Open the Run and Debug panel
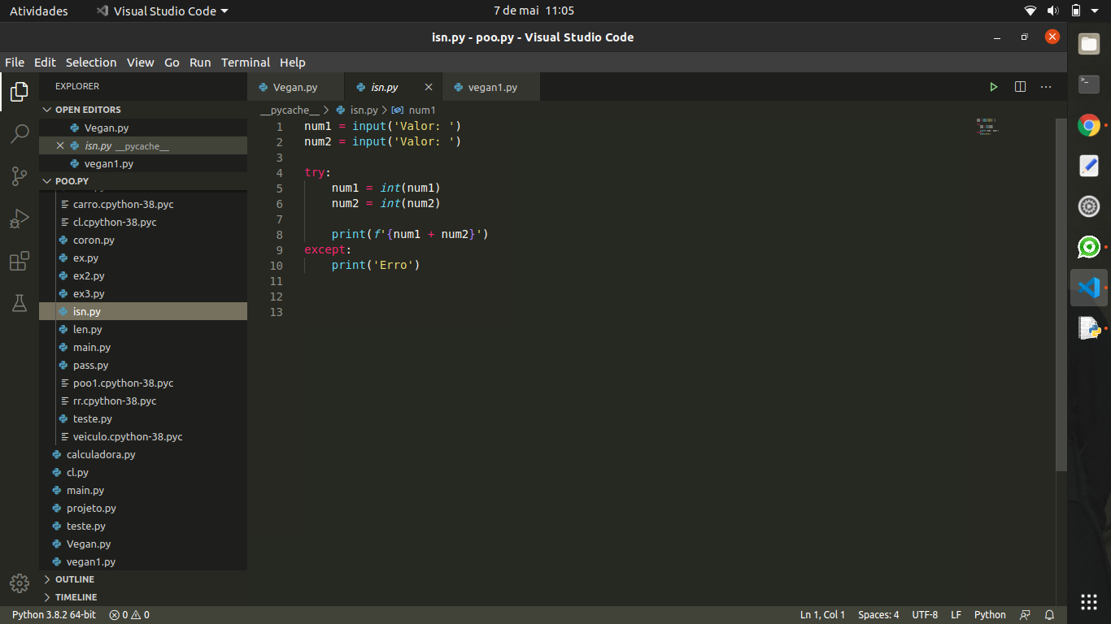 [x=19, y=218]
